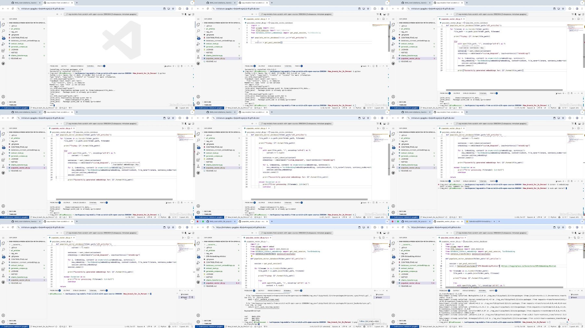Open Explorer view in the window with the Salesforce tab

pyautogui.click(x=393, y=243)
